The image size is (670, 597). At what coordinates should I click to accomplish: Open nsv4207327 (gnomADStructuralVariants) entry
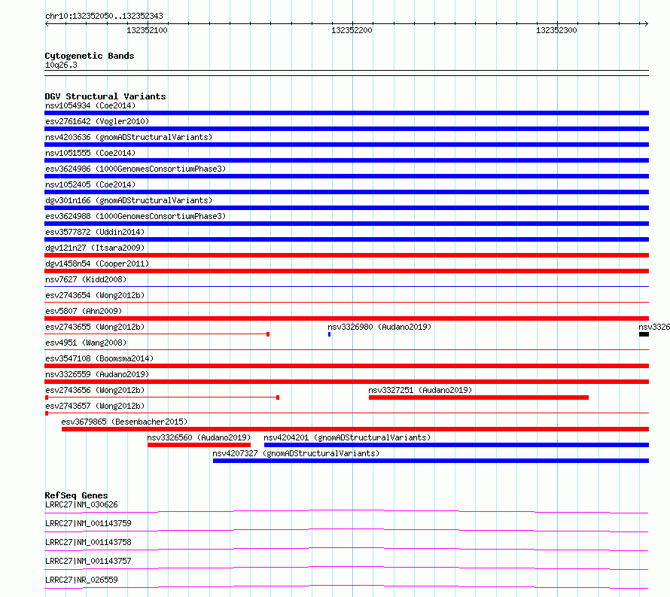point(296,453)
